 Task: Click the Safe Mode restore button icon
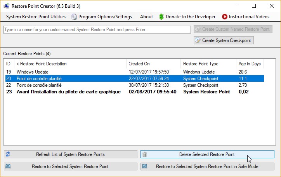(145, 166)
